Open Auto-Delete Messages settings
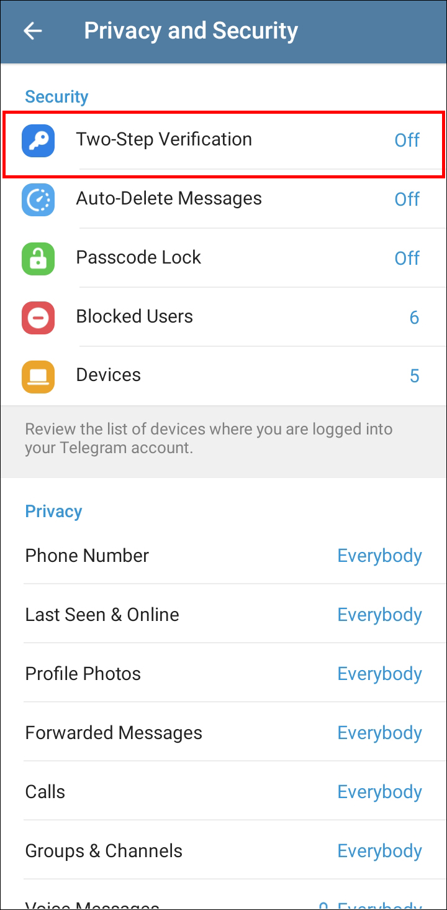The height and width of the screenshot is (910, 447). coord(169,199)
